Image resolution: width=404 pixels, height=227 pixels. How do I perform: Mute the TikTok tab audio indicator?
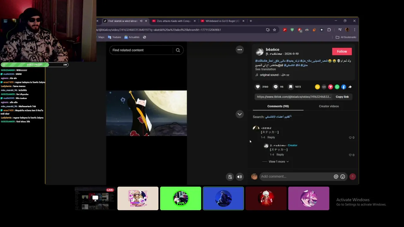pos(141,21)
